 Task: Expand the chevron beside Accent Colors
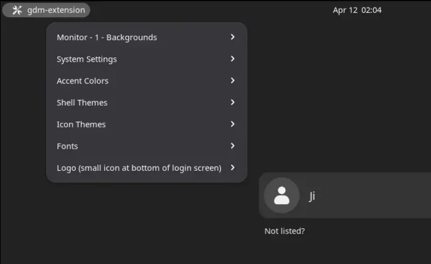[x=232, y=81]
